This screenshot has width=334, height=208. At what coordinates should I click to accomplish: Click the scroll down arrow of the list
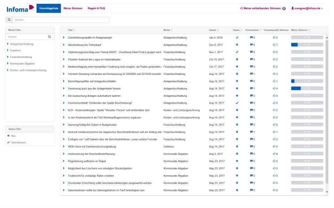(327, 192)
